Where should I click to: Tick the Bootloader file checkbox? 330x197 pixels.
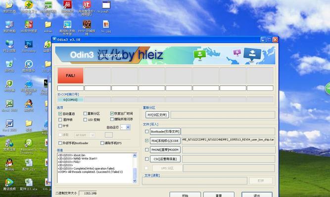146,131
